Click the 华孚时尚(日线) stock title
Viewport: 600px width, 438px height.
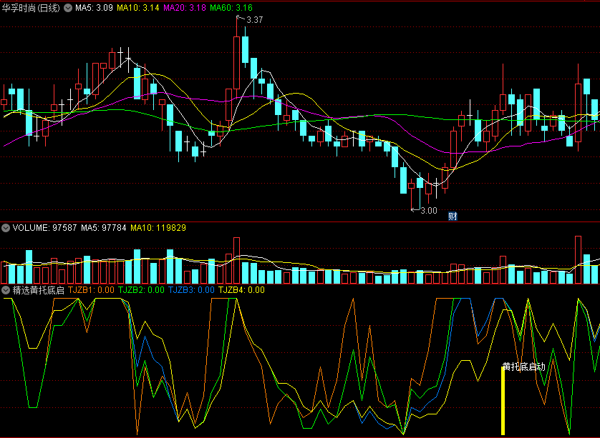(x=31, y=8)
